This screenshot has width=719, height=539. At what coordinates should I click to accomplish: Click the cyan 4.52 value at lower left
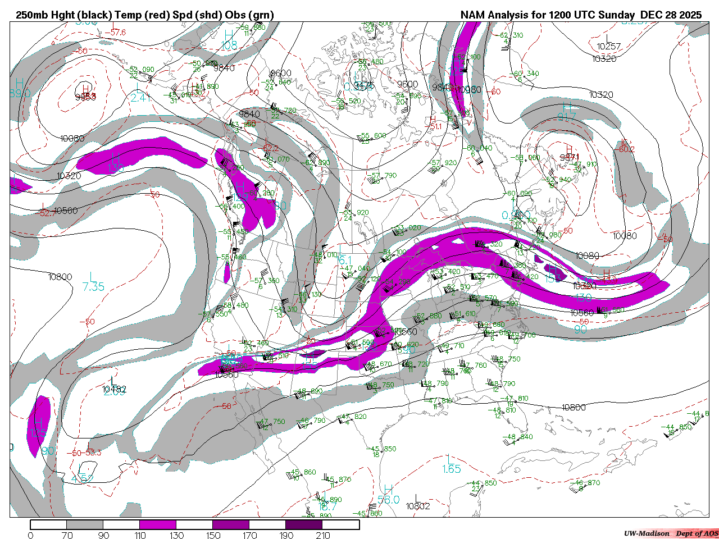(x=83, y=479)
